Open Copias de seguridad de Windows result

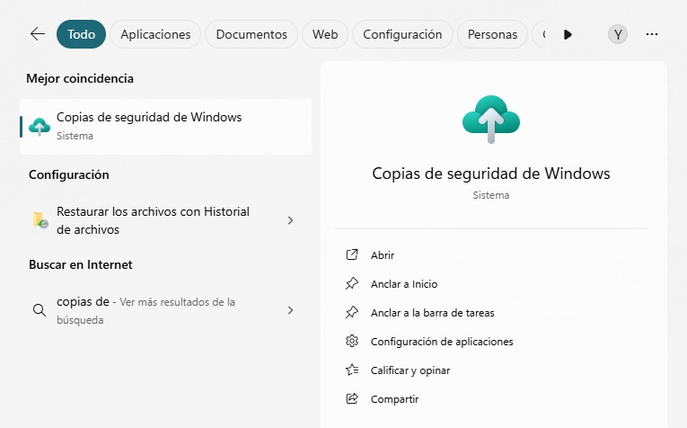tap(165, 126)
